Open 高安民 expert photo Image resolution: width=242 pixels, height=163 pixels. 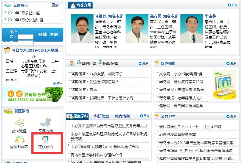pos(137,28)
